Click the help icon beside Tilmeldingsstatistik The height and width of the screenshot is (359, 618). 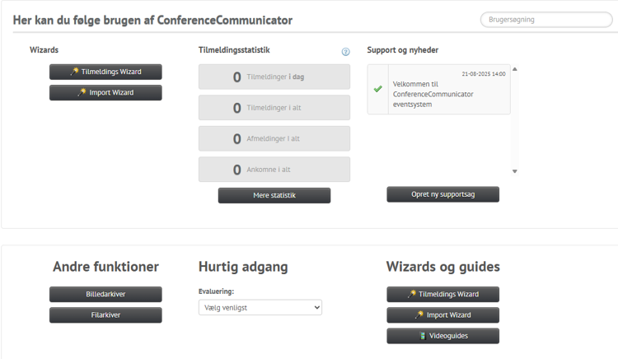[346, 52]
